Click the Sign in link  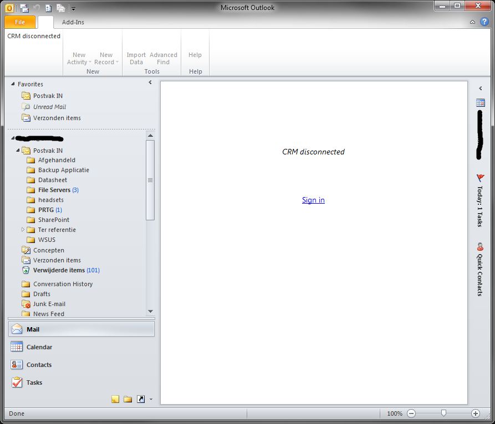coord(313,200)
